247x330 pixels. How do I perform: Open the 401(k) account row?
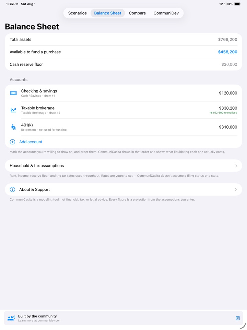pyautogui.click(x=123, y=127)
